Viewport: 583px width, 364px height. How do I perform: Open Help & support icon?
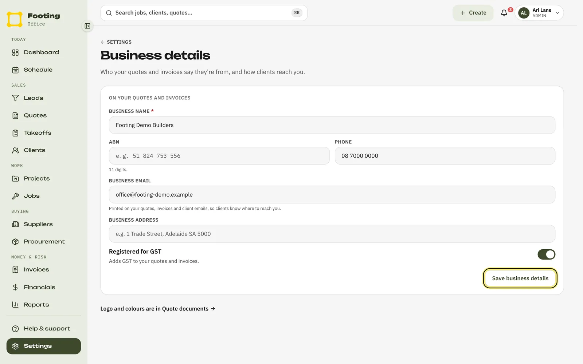click(x=15, y=329)
